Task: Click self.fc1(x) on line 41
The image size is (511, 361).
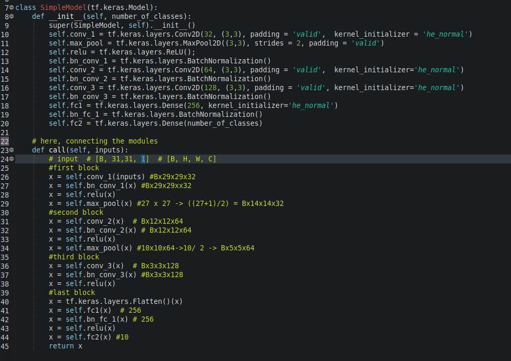Action: pos(88,310)
